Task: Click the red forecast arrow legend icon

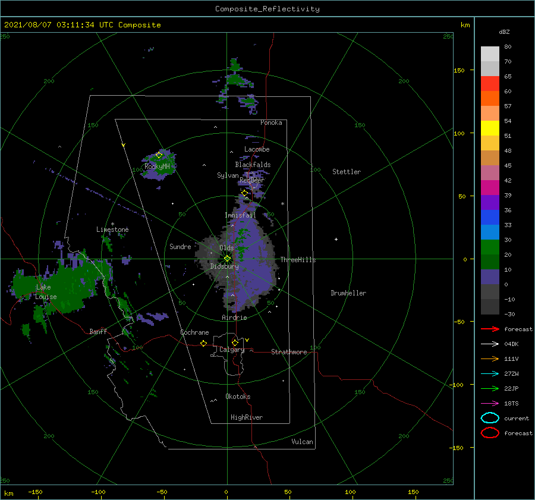Action: coord(490,329)
